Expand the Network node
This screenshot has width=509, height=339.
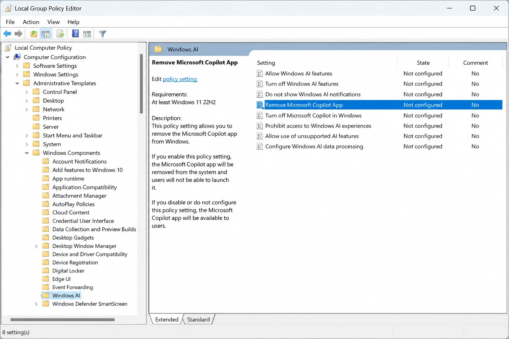point(27,109)
